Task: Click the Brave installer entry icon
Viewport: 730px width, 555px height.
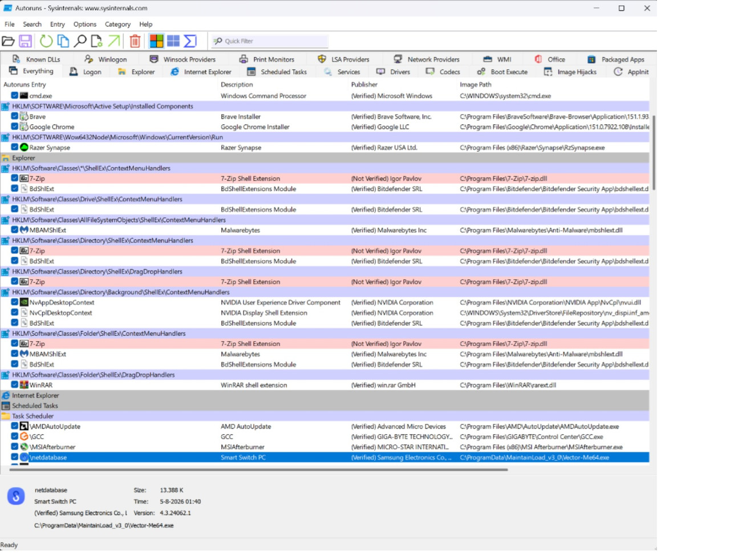Action: pyautogui.click(x=24, y=116)
